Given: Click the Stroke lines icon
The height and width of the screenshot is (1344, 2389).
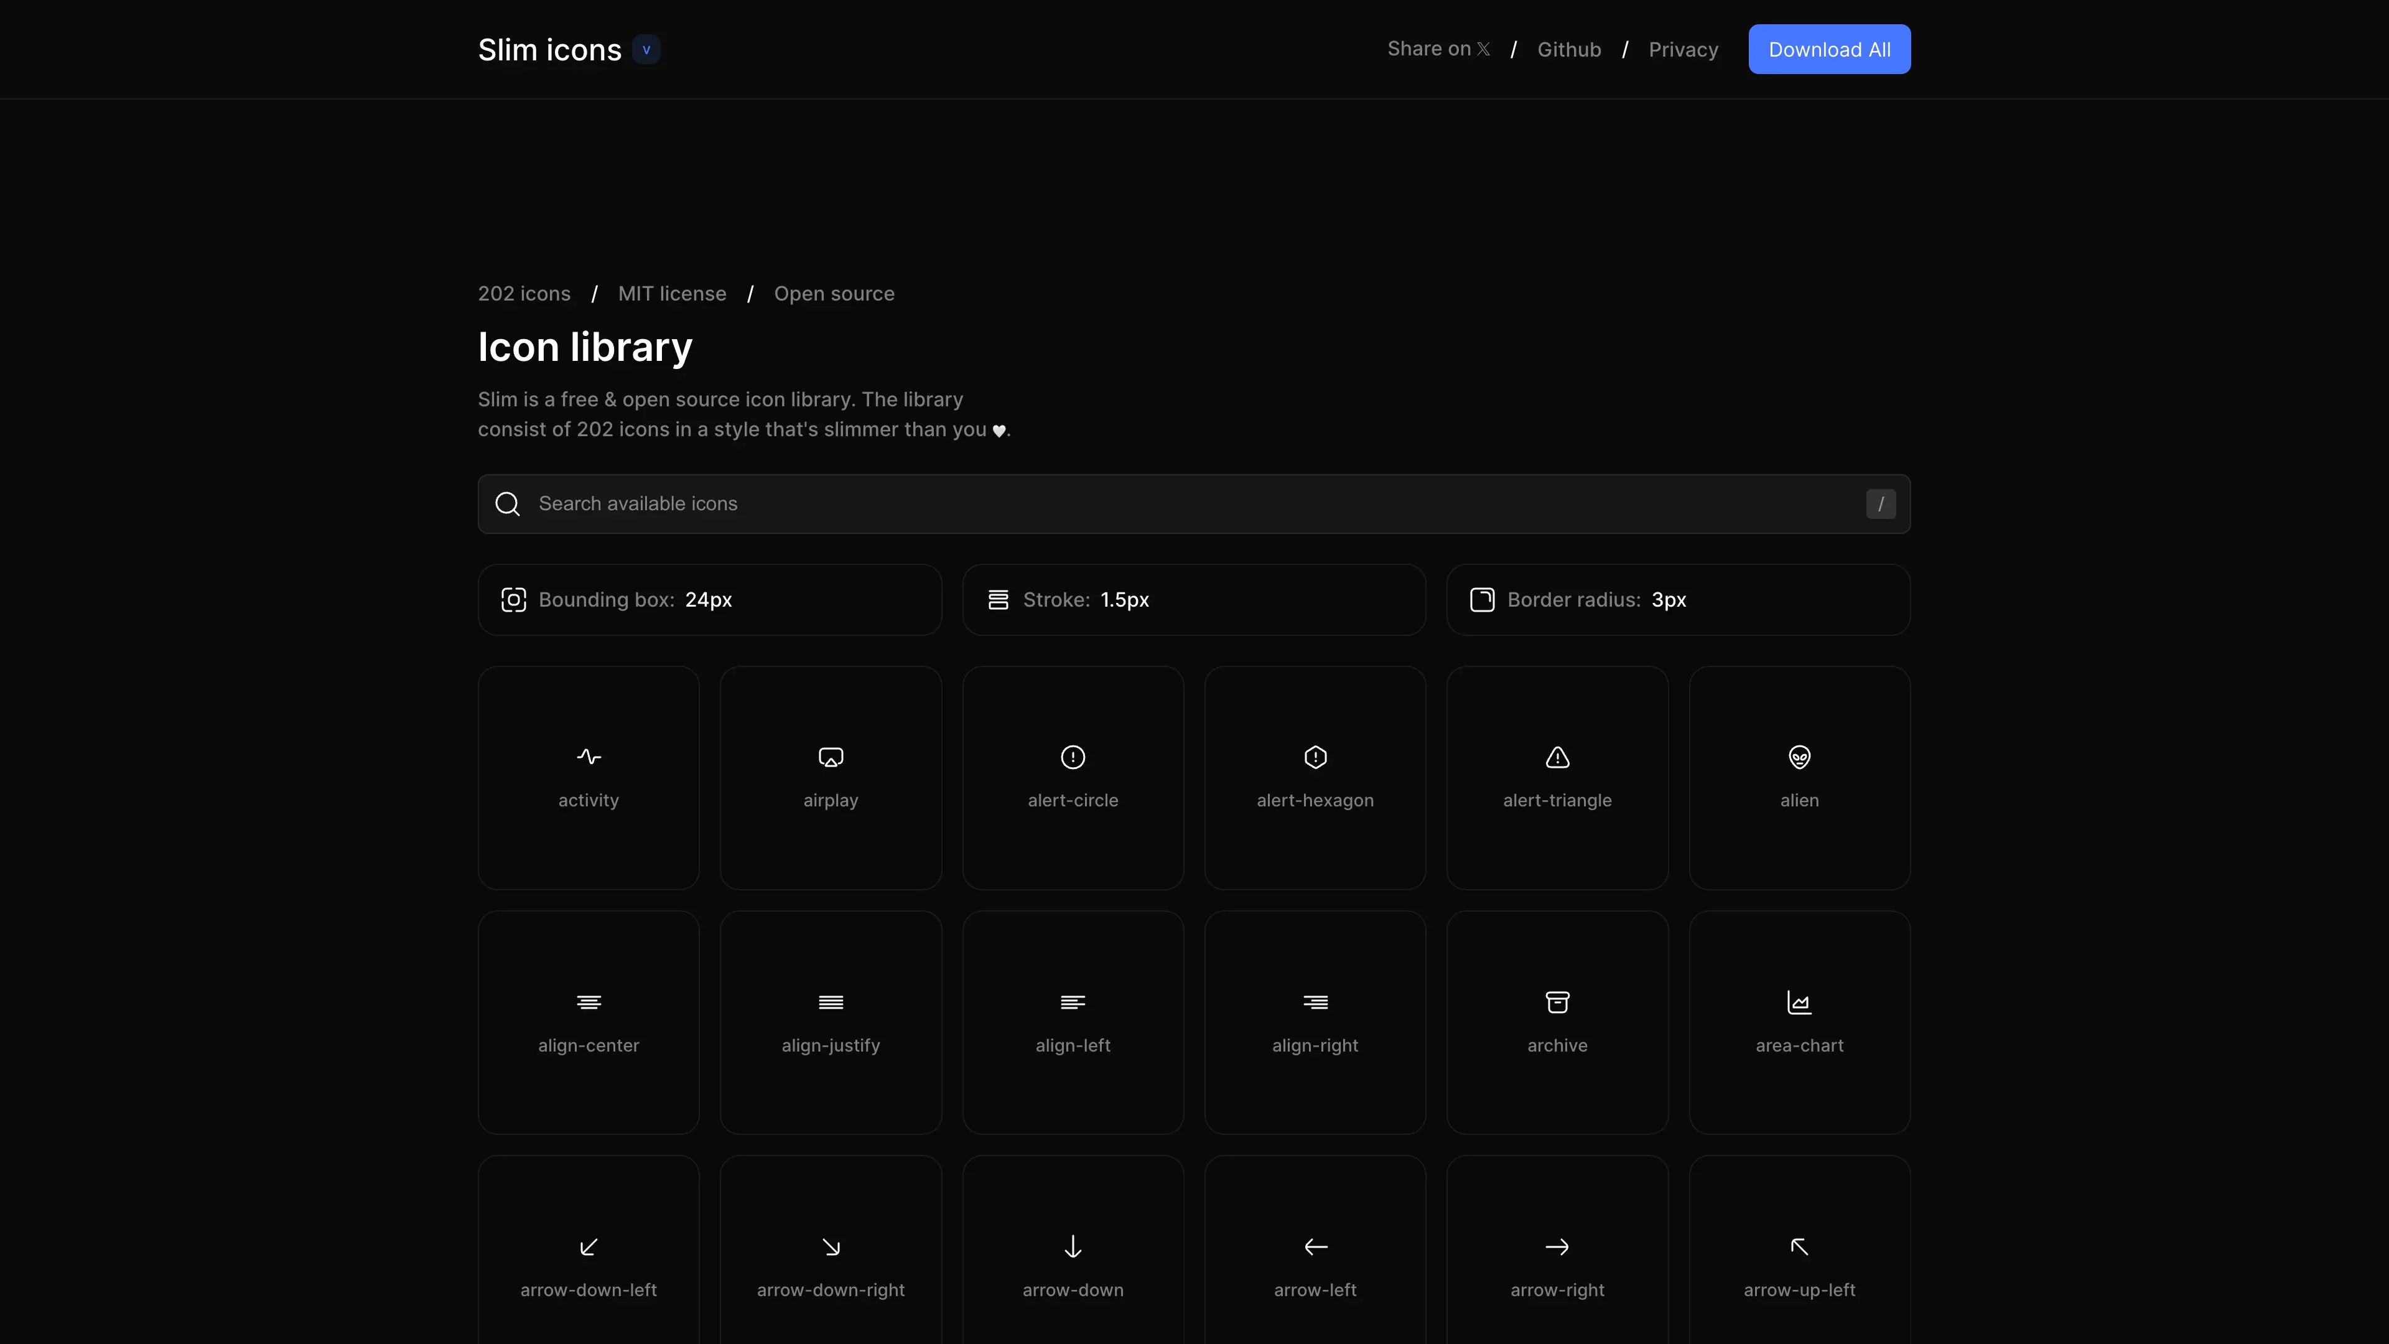Looking at the screenshot, I should 998,600.
